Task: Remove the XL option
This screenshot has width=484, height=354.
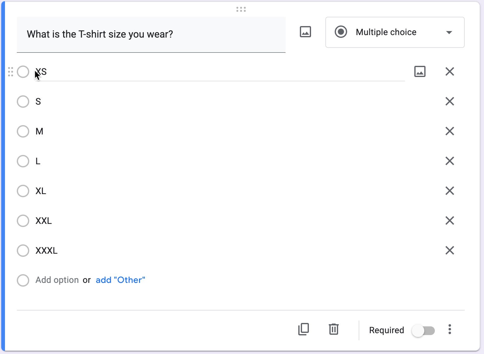Action: pos(449,191)
